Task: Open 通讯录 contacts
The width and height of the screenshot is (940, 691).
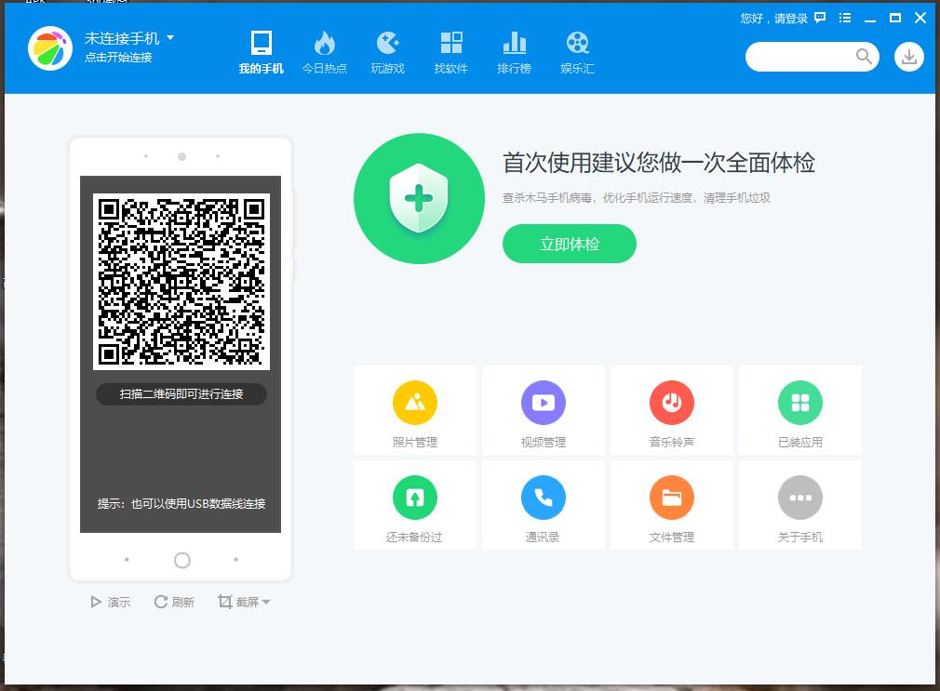Action: [x=544, y=505]
